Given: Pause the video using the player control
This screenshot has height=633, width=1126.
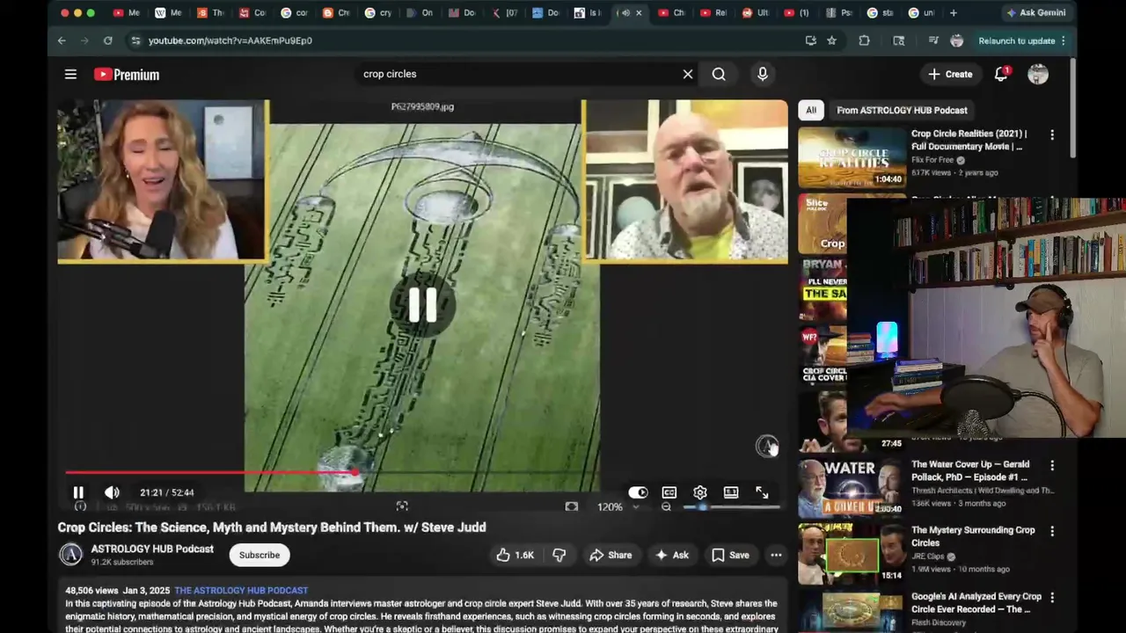Looking at the screenshot, I should pos(78,493).
